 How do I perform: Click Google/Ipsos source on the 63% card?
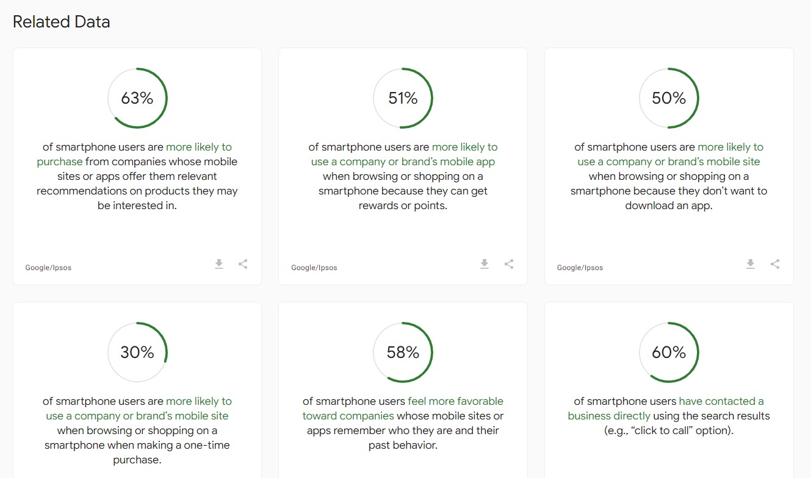48,268
